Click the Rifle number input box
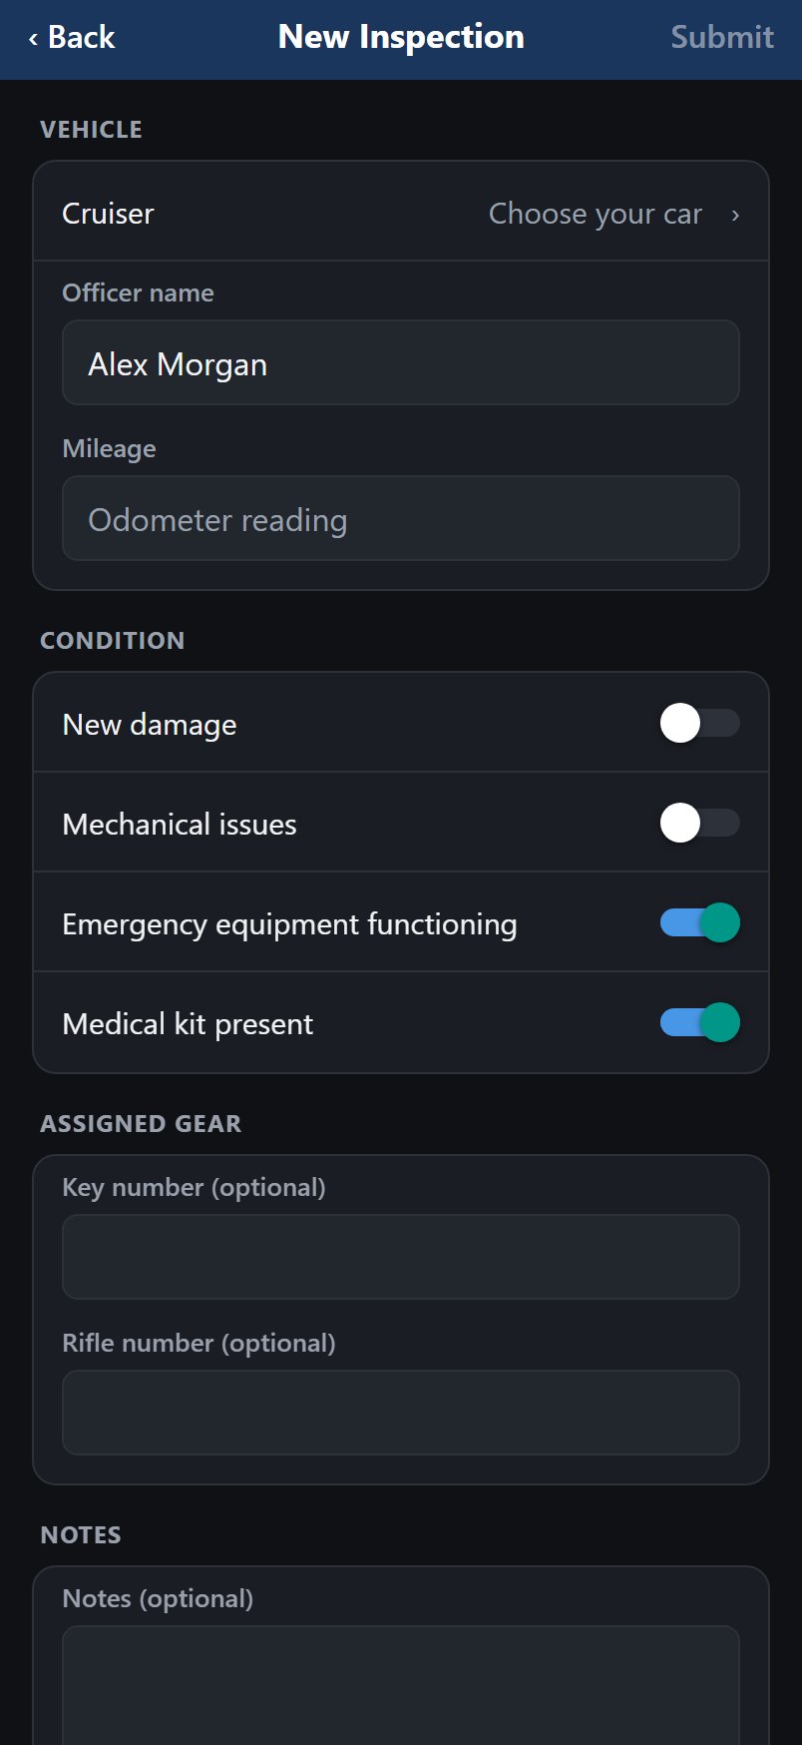The image size is (802, 1745). coord(401,1413)
